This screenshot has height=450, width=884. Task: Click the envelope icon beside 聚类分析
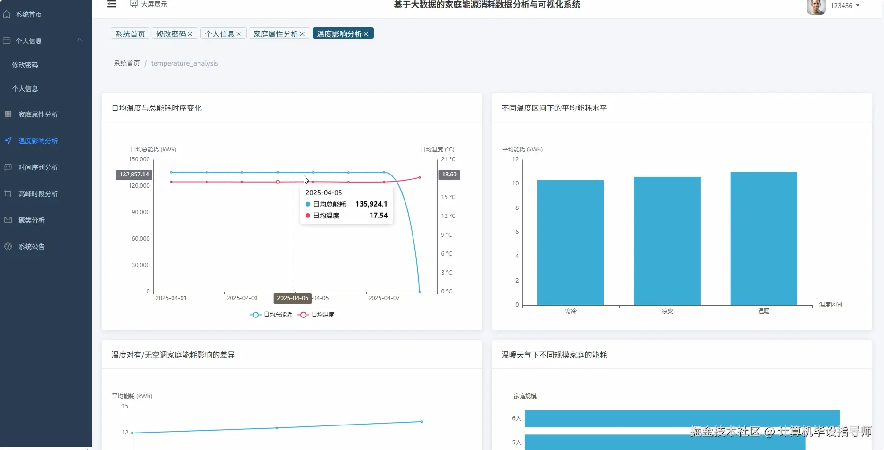8,220
